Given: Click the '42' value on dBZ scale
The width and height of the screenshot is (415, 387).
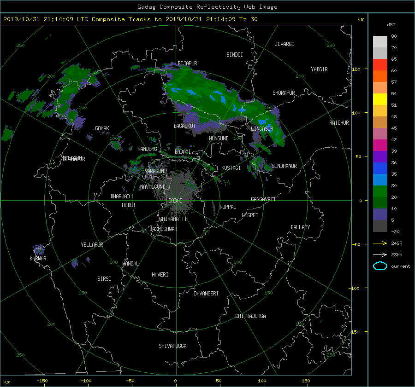Looking at the screenshot, I should coord(394,140).
